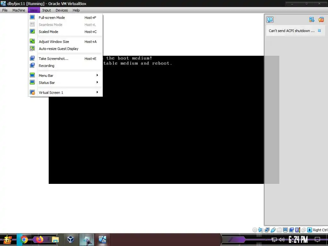Choose Recording menu entry
The width and height of the screenshot is (328, 246).
(65, 66)
